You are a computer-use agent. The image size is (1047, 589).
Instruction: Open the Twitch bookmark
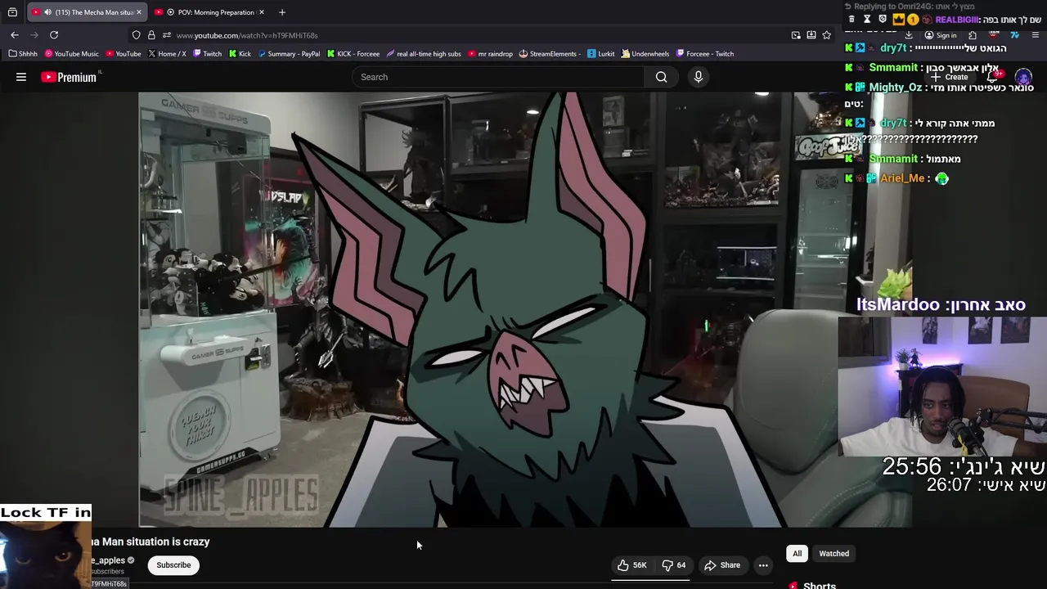tap(207, 54)
